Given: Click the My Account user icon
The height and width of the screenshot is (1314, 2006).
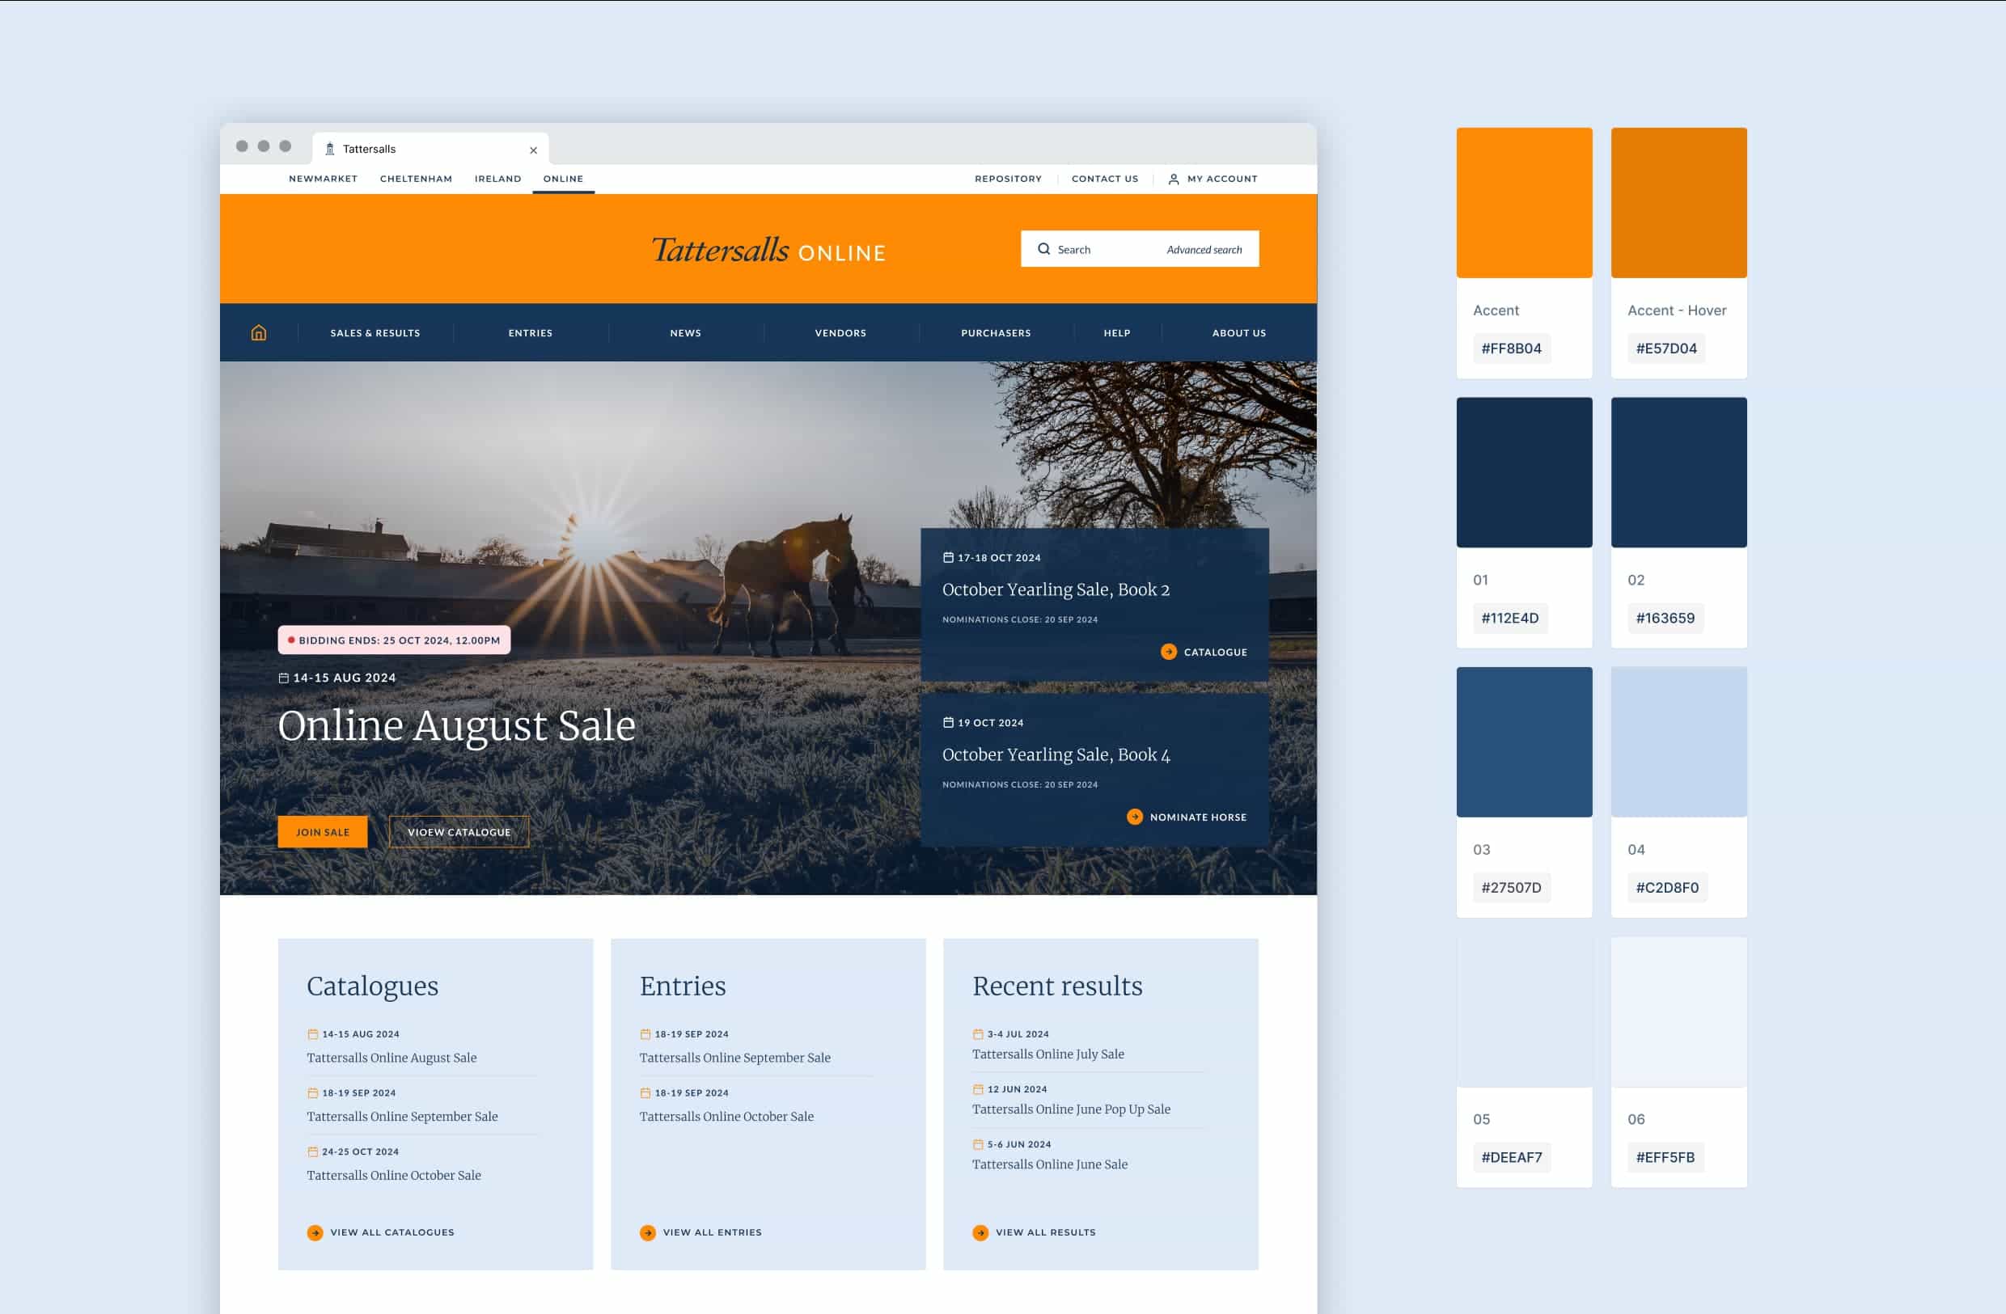Looking at the screenshot, I should coord(1173,180).
